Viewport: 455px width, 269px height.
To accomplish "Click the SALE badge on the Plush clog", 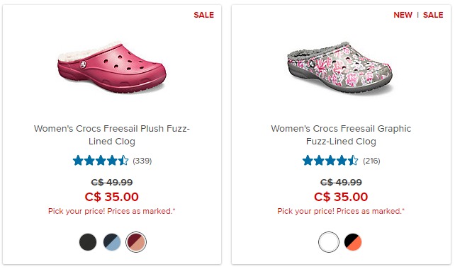I will (203, 15).
